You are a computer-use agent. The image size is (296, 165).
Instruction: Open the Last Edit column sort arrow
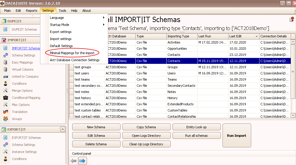pos(256,36)
